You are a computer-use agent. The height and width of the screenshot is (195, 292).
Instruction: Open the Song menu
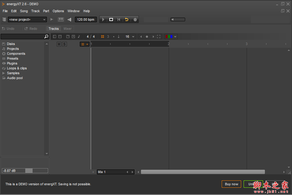point(24,11)
